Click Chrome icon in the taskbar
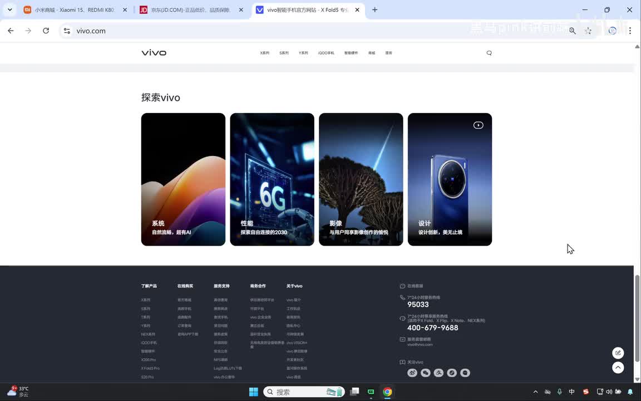641x401 pixels. [x=387, y=392]
